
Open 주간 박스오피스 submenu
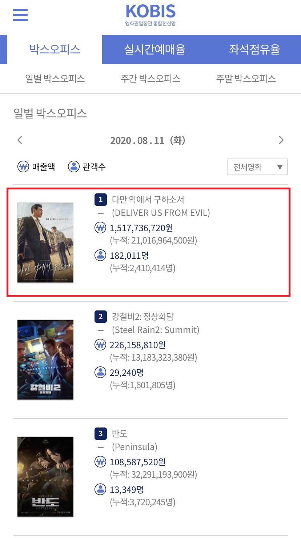pos(150,79)
